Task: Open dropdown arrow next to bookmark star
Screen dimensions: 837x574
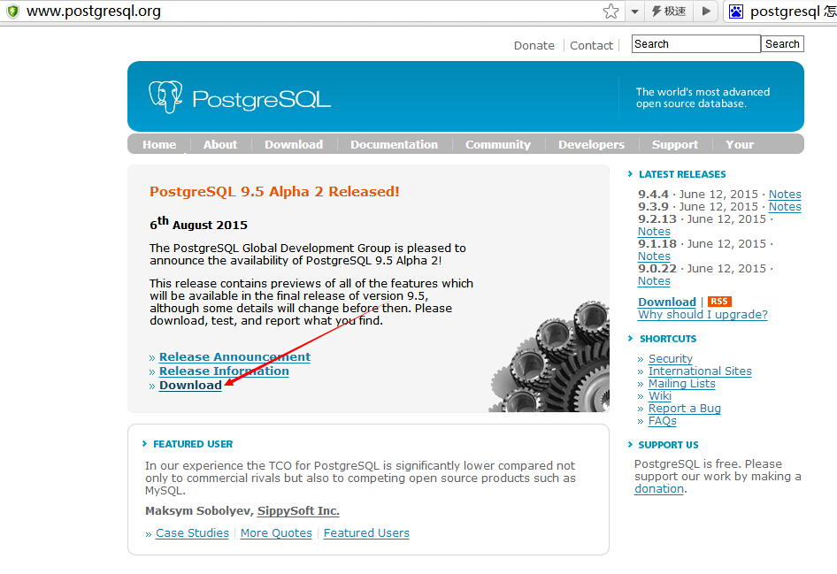Action: tap(634, 11)
